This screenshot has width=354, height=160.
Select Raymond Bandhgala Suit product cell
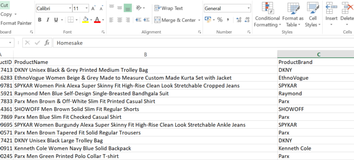(146, 93)
